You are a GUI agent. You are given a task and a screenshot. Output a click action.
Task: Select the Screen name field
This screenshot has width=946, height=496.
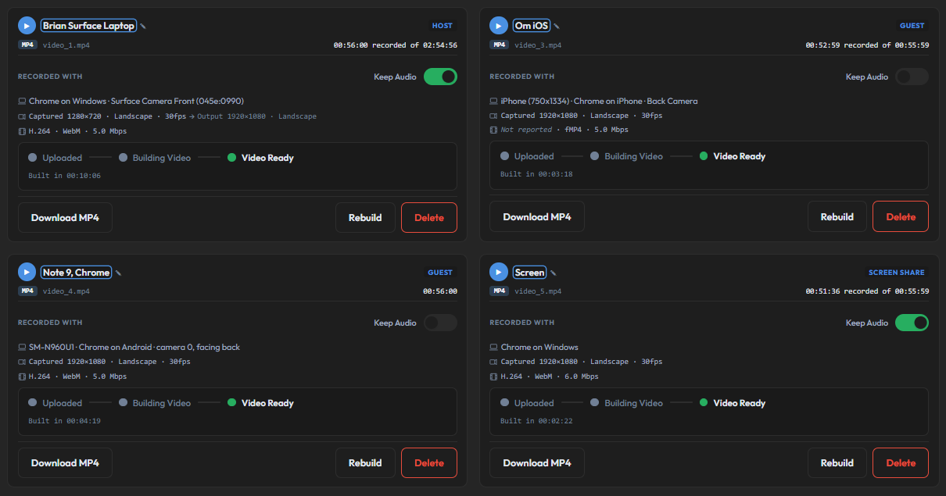click(x=529, y=272)
